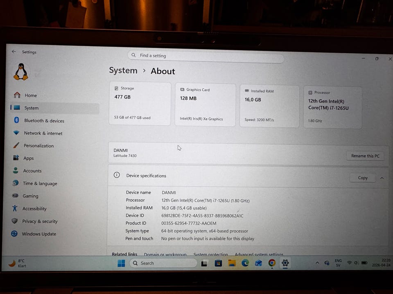Open the Storage 477 GB card

pos(140,103)
